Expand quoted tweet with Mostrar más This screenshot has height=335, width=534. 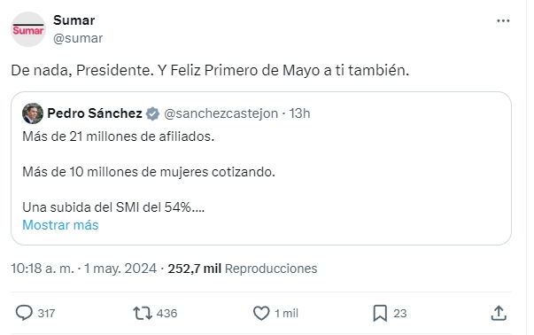tap(60, 225)
